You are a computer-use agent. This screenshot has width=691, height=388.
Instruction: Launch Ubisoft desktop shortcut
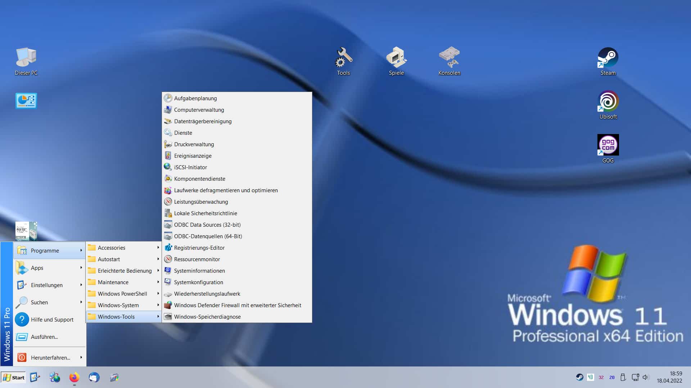coord(608,105)
